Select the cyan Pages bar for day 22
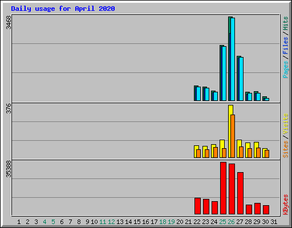Image resolution: width=292 pixels, height=228 pixels. coord(198,94)
